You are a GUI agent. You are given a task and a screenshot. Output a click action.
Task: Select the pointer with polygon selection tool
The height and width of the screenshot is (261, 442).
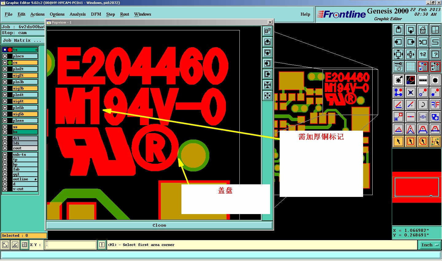[x=423, y=141]
